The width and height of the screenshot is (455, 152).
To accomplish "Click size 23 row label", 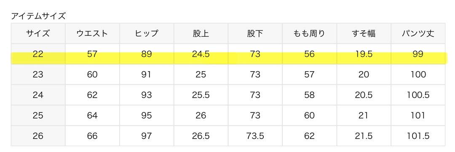I will coord(38,75).
